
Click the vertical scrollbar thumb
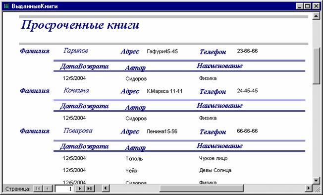point(316,65)
